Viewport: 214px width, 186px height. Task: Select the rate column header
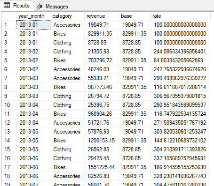pyautogui.click(x=180, y=16)
